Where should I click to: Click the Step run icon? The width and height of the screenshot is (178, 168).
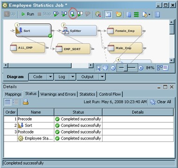(x=80, y=14)
